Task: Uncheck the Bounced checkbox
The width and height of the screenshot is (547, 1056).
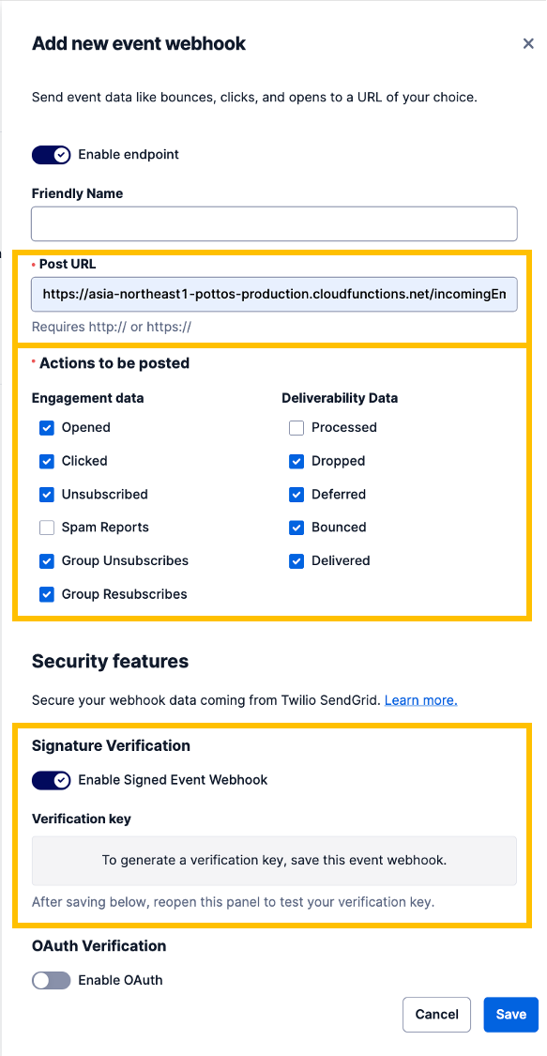Action: tap(296, 528)
